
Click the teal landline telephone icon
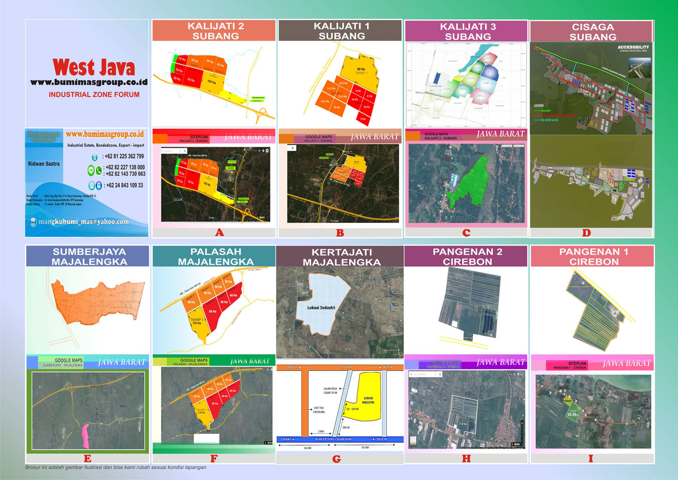(x=92, y=185)
